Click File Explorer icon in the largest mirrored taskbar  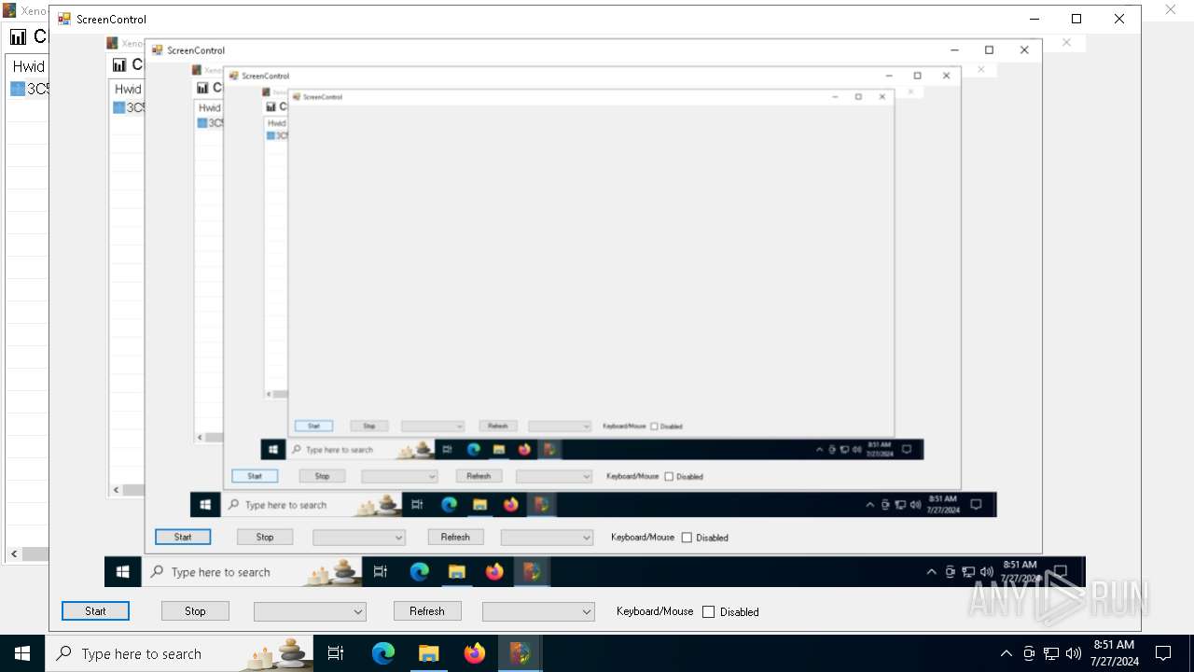click(457, 572)
